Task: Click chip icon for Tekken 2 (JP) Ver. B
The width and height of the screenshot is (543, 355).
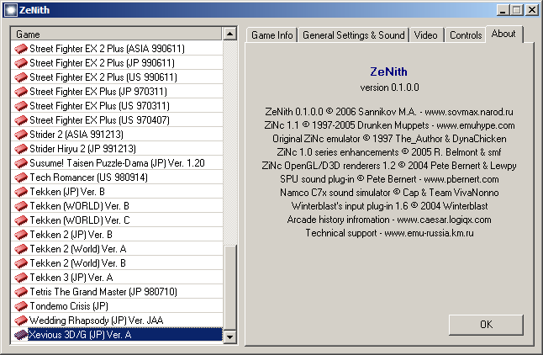Action: click(21, 235)
